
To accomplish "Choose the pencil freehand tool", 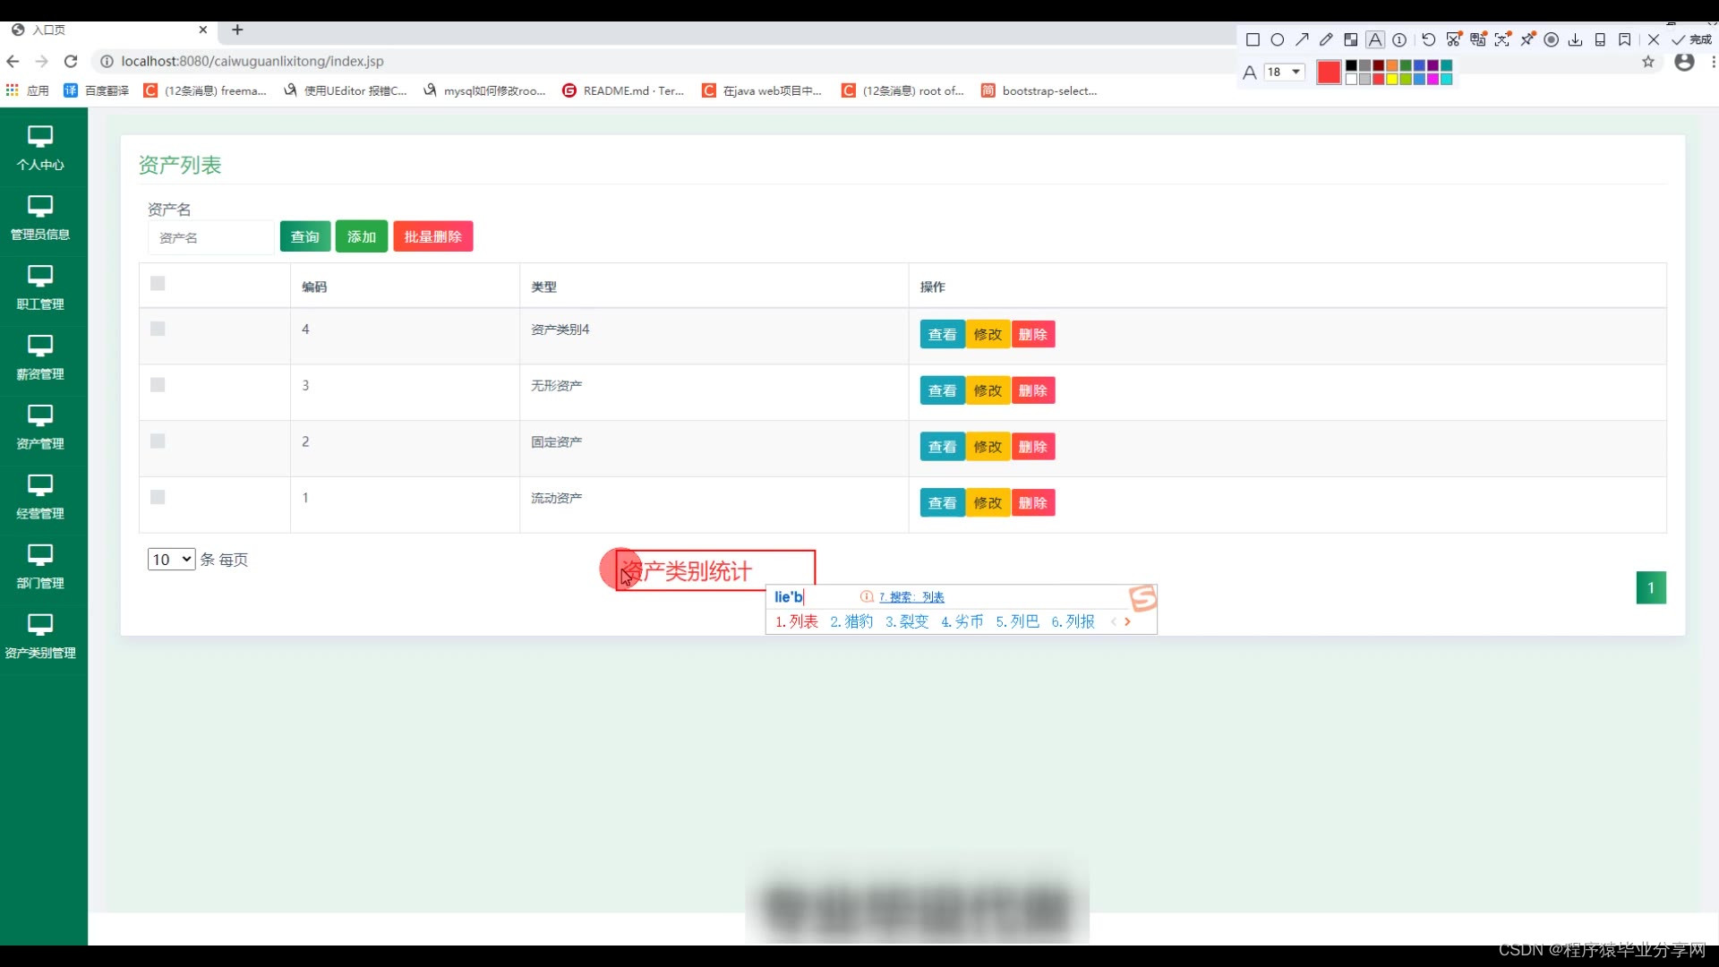I will [1326, 39].
